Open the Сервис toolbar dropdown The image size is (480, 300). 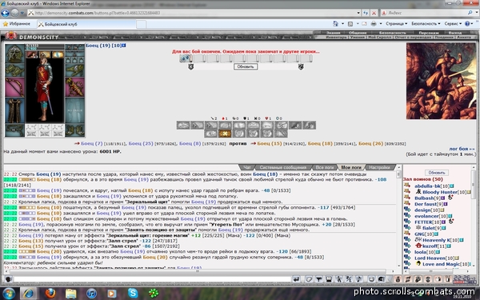tap(453, 23)
